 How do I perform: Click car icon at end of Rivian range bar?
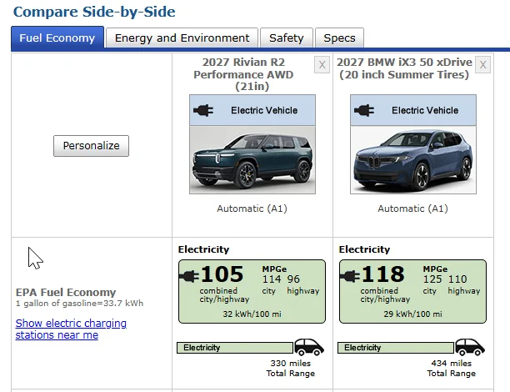[309, 347]
